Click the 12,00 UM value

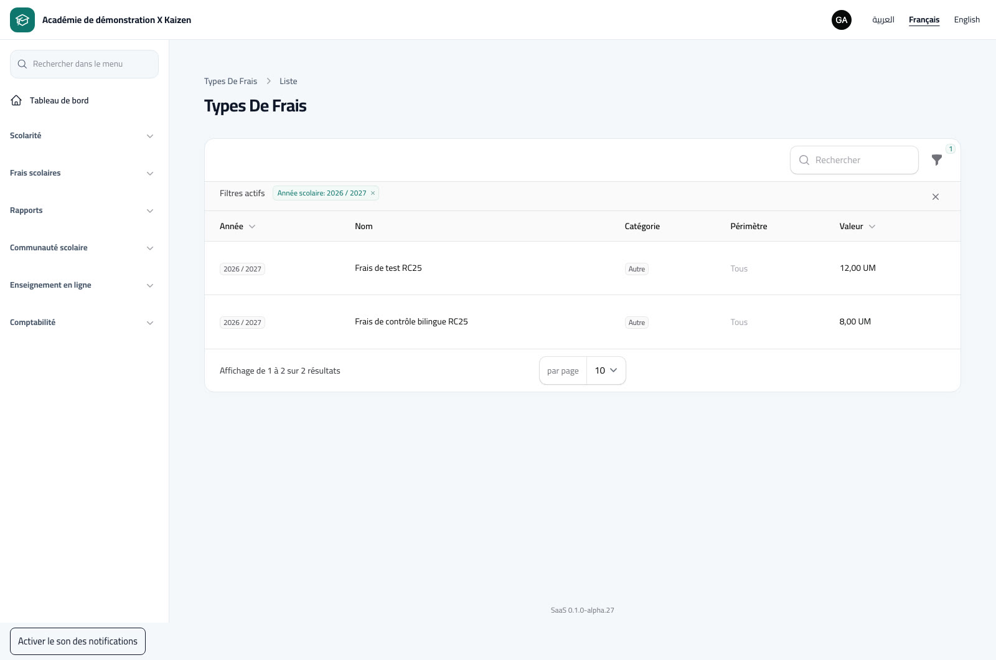pyautogui.click(x=857, y=268)
